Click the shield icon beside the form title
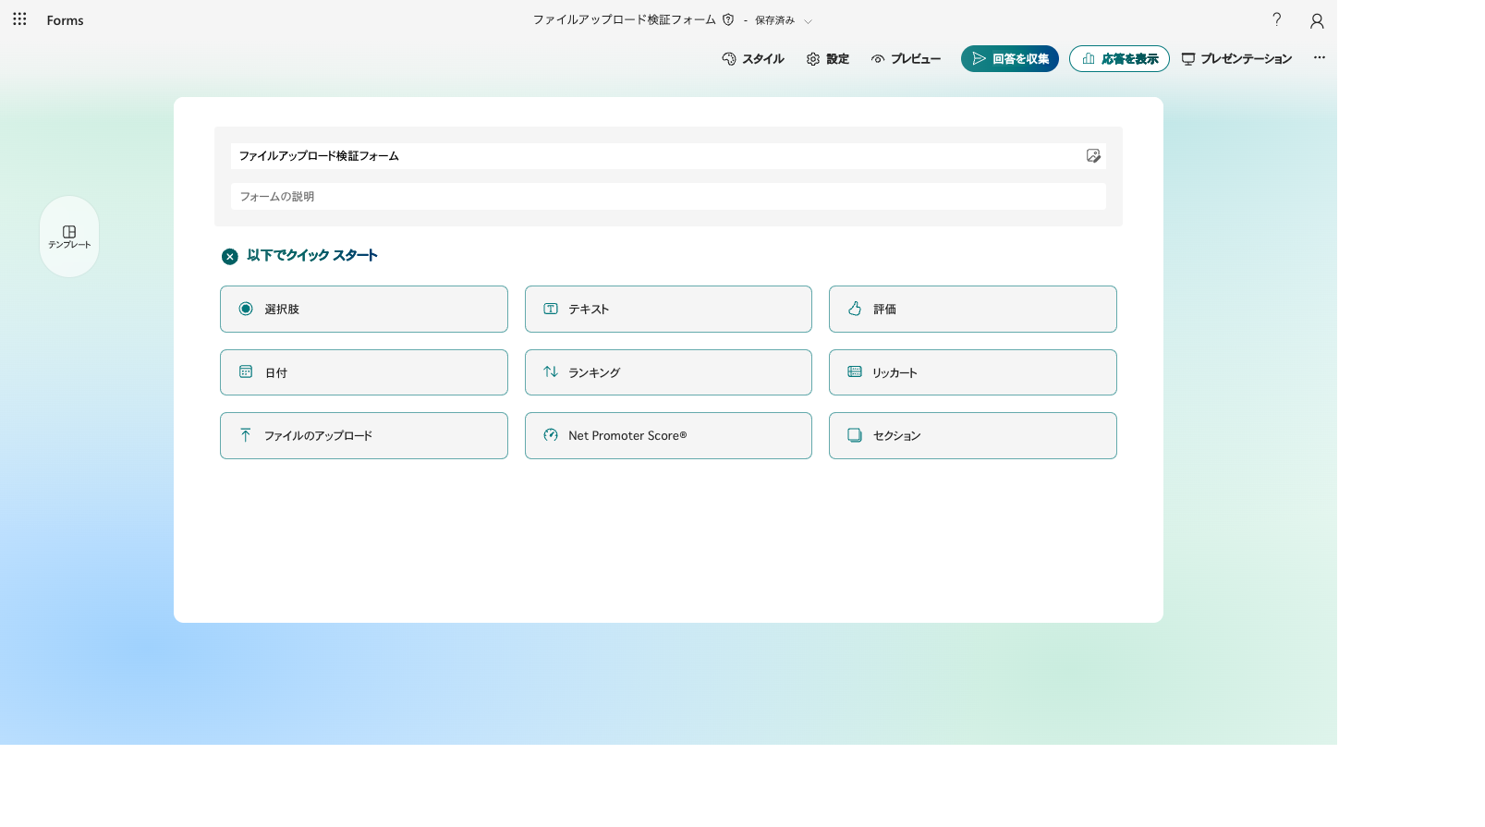Screen dimensions: 1485x827 (728, 19)
